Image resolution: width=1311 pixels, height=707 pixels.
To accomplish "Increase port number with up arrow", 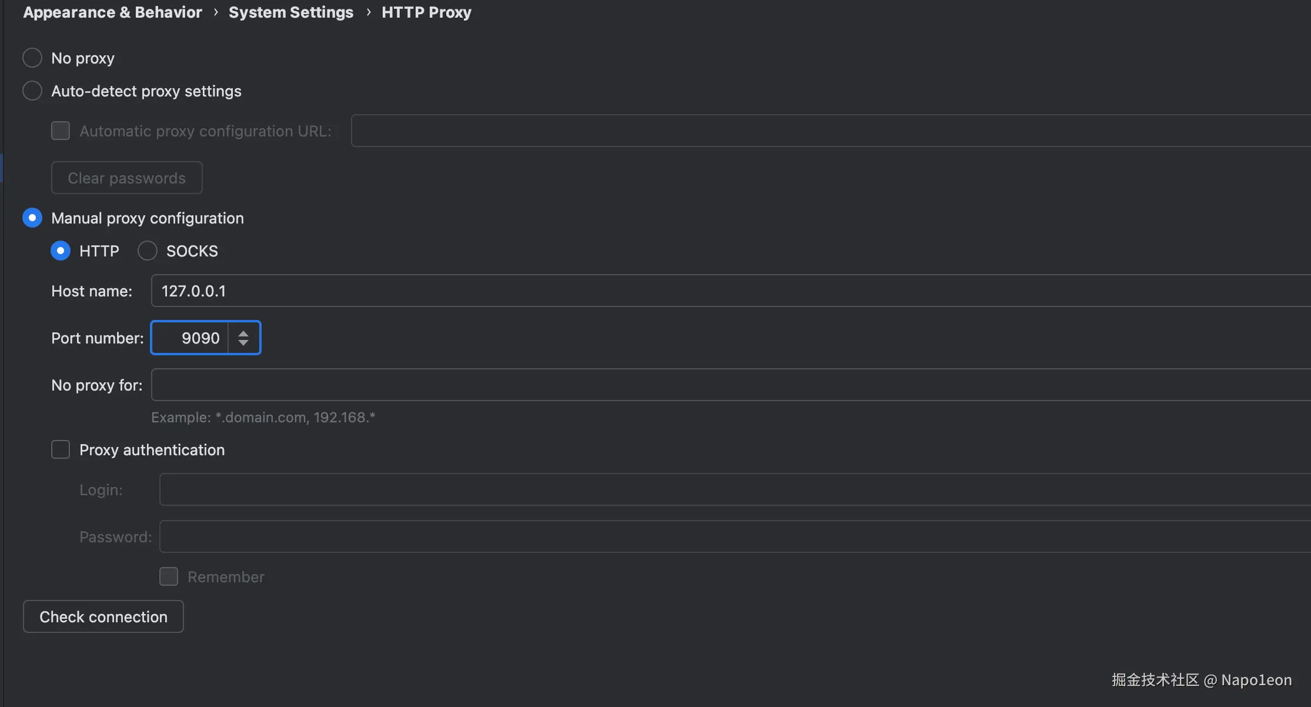I will coord(243,333).
